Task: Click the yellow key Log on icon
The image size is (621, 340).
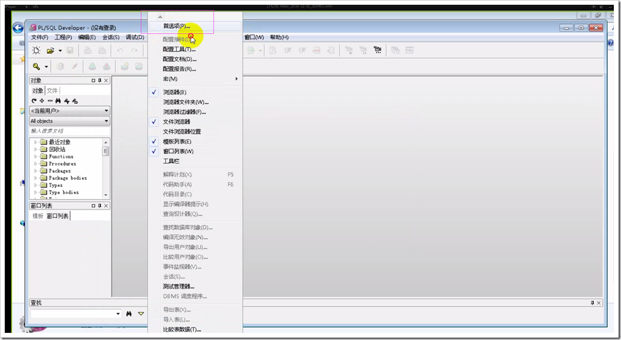Action: (36, 66)
